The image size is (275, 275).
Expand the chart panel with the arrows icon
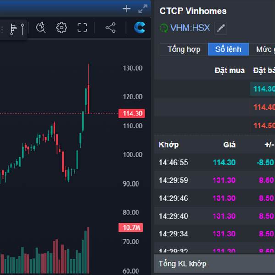(x=143, y=9)
